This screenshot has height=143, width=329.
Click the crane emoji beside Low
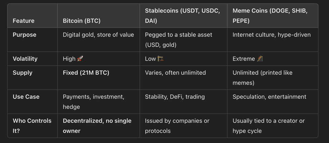point(160,59)
